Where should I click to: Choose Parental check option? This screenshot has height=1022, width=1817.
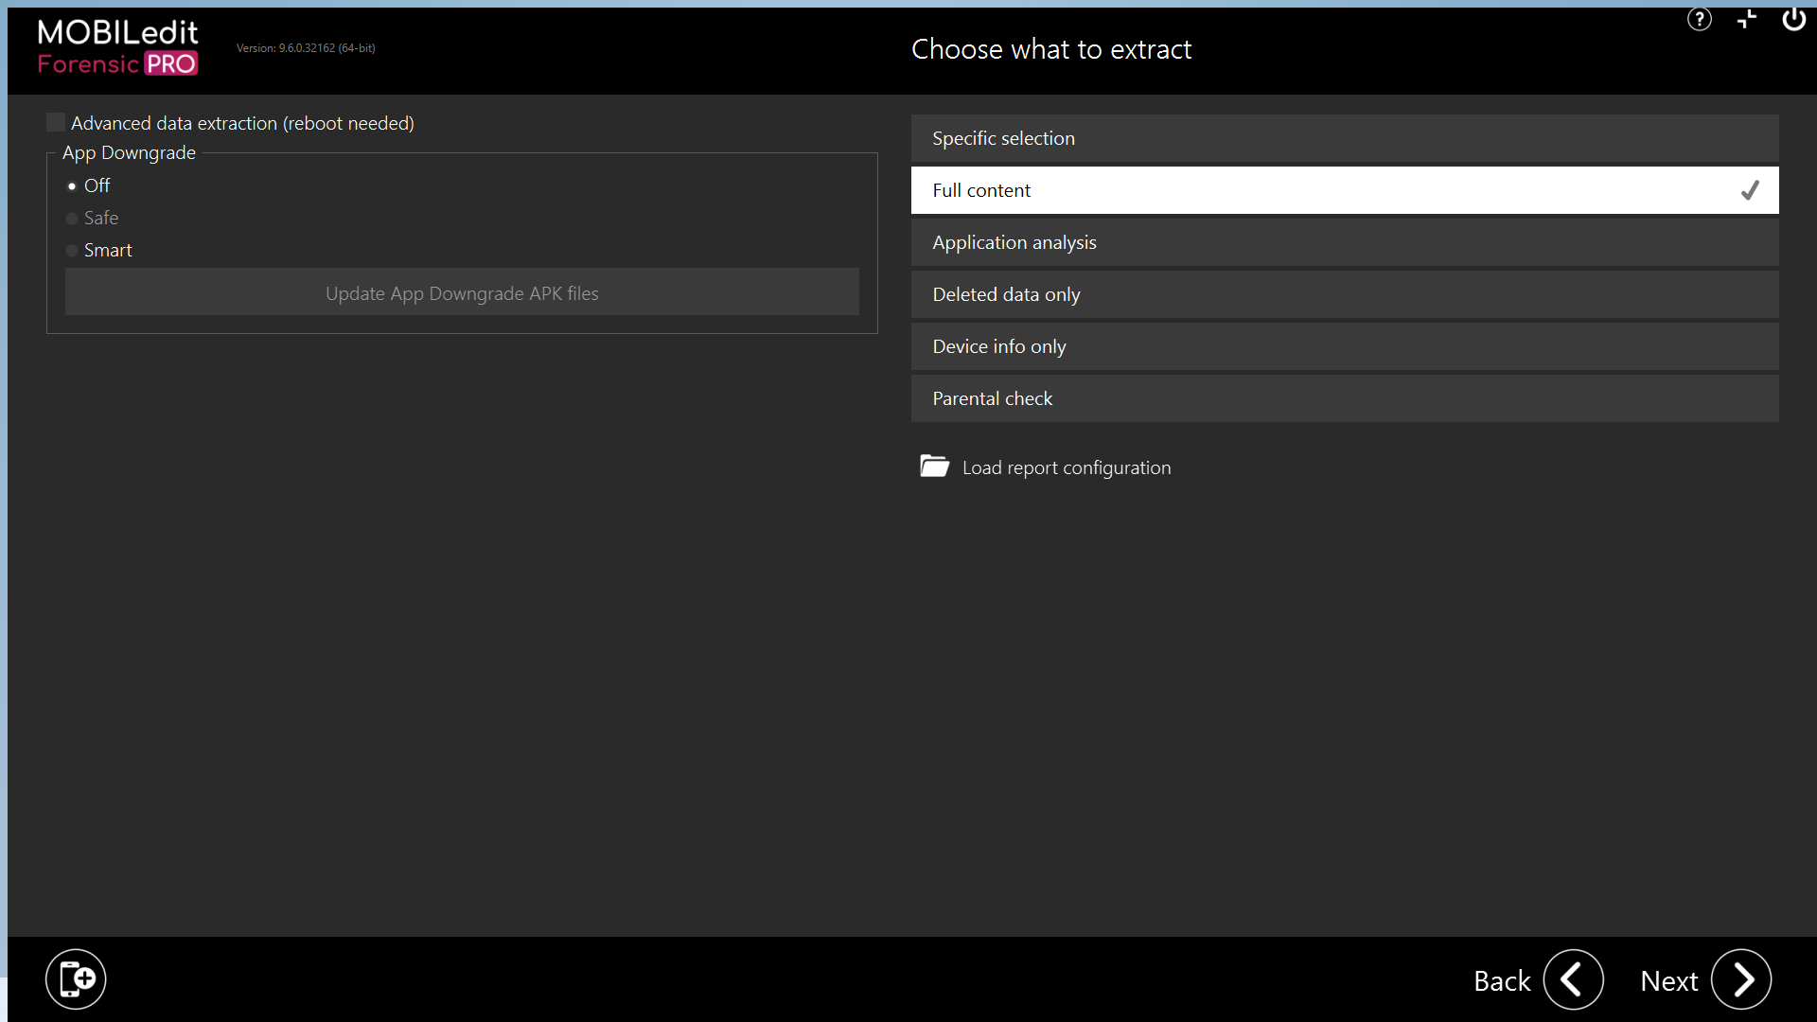1344,398
